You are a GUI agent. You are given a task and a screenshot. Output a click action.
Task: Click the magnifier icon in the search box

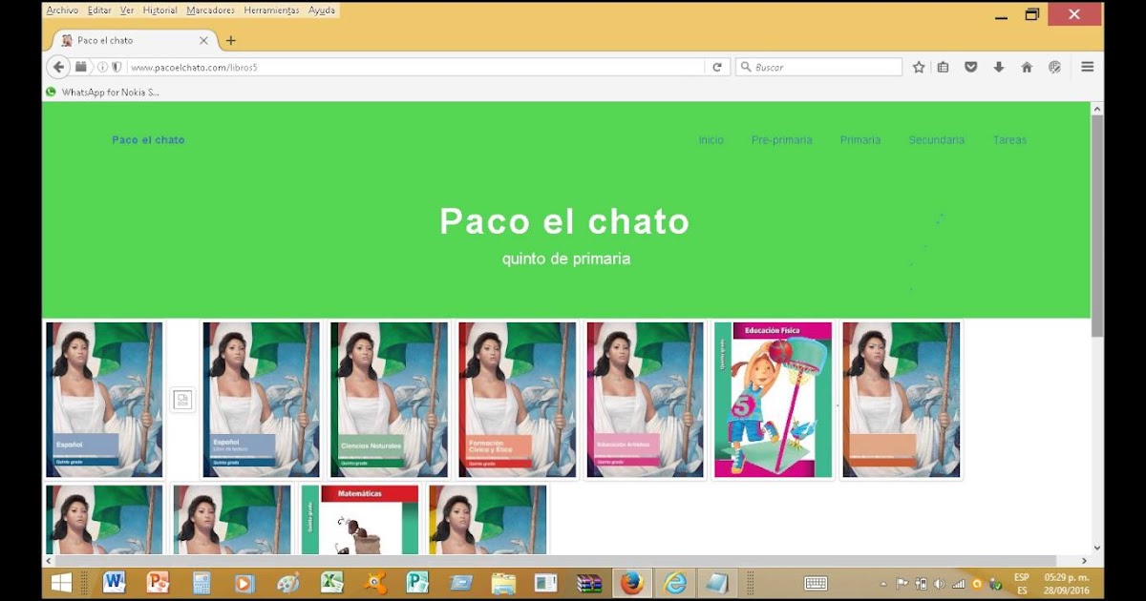[745, 67]
